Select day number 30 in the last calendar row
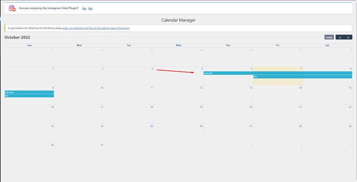 [52, 145]
